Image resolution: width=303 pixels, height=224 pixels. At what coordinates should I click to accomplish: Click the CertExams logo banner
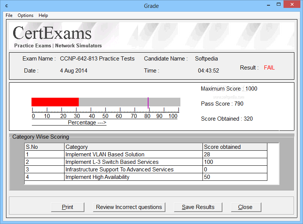point(152,36)
